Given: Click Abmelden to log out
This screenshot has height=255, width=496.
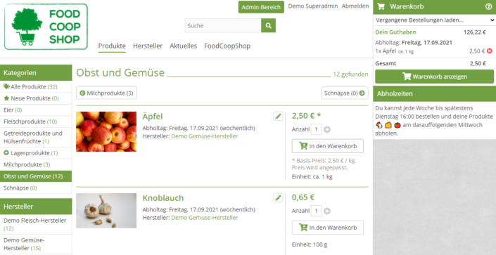Looking at the screenshot, I should click(x=355, y=6).
